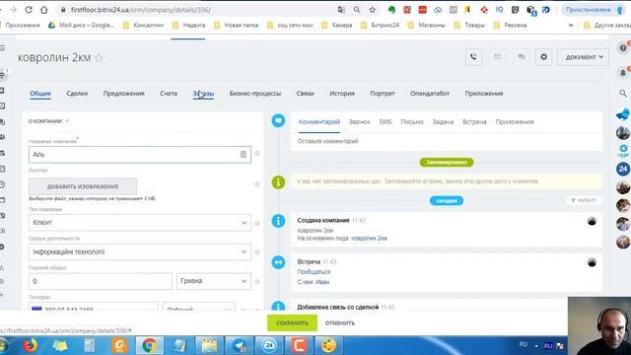Open the Пообщаться meeting link
631x355 pixels.
click(x=314, y=272)
